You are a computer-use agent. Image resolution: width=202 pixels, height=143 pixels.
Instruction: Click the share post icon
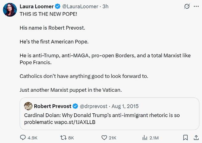point(196,137)
